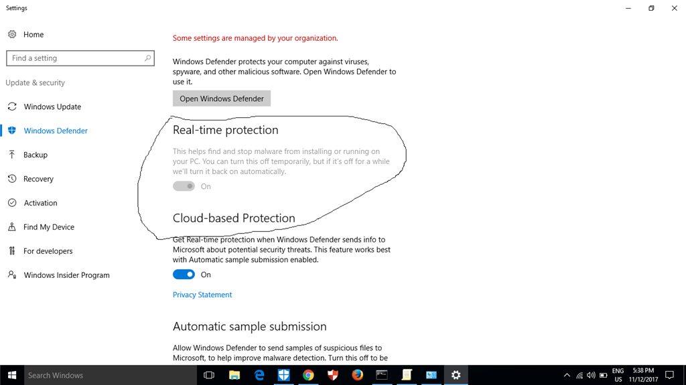Click the ENG US language indicator

(618, 375)
